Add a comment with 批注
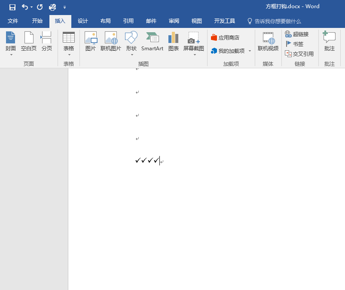The image size is (345, 290). click(x=329, y=41)
